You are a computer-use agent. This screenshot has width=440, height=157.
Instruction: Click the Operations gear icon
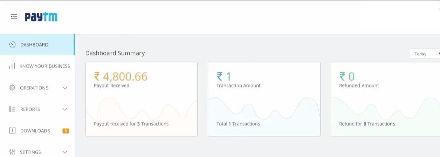[12, 88]
